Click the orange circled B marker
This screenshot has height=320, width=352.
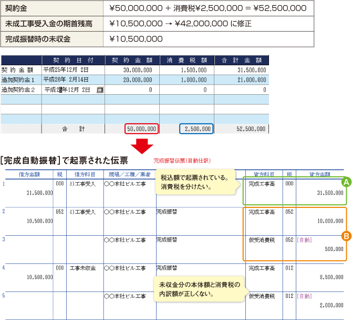click(x=346, y=236)
